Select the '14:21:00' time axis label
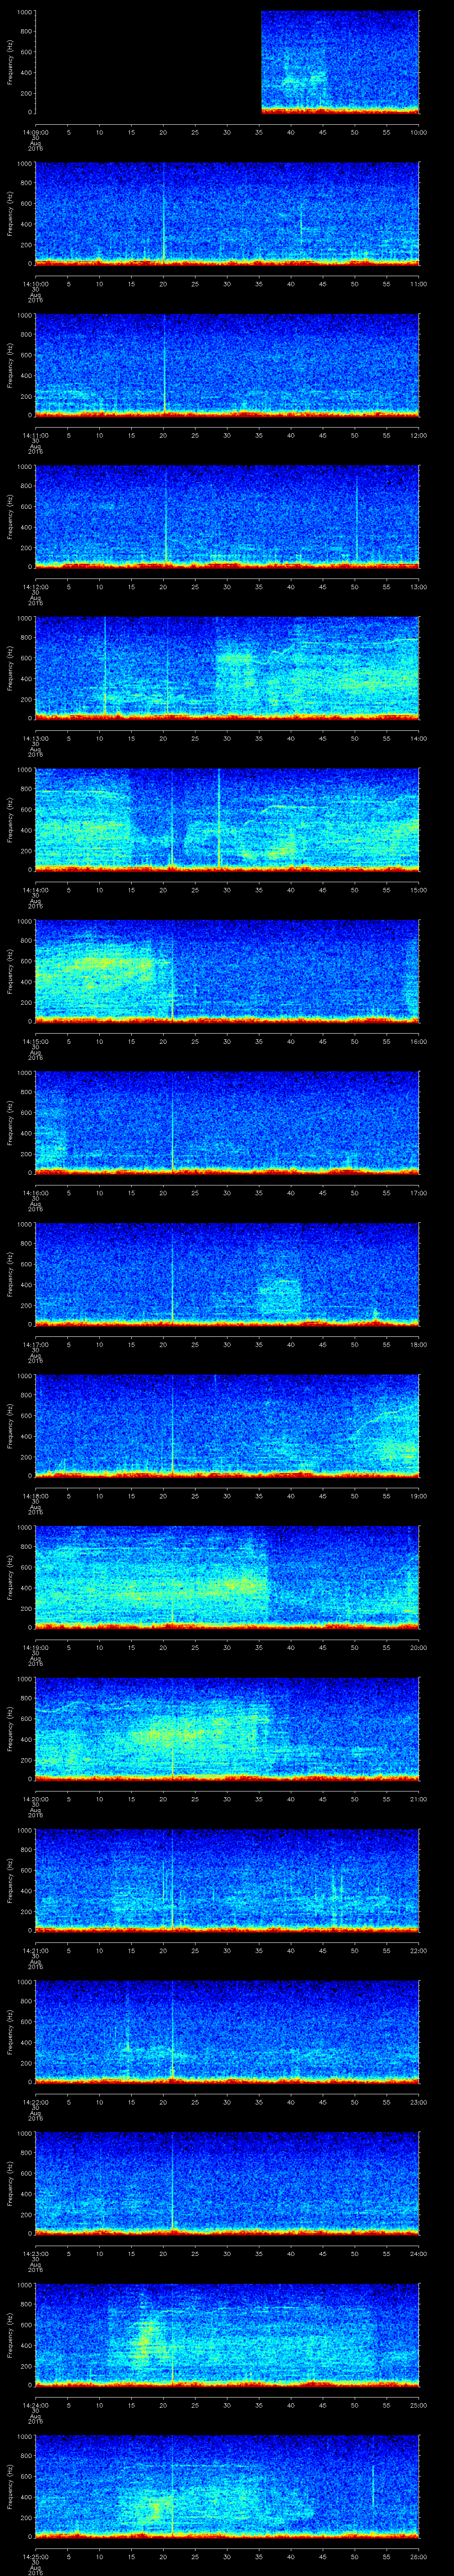Screen dimensions: 454x2576 35,1950
